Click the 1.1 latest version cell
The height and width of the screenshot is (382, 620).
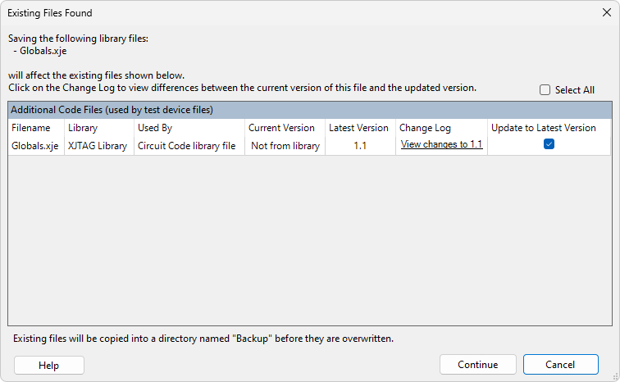click(x=360, y=146)
